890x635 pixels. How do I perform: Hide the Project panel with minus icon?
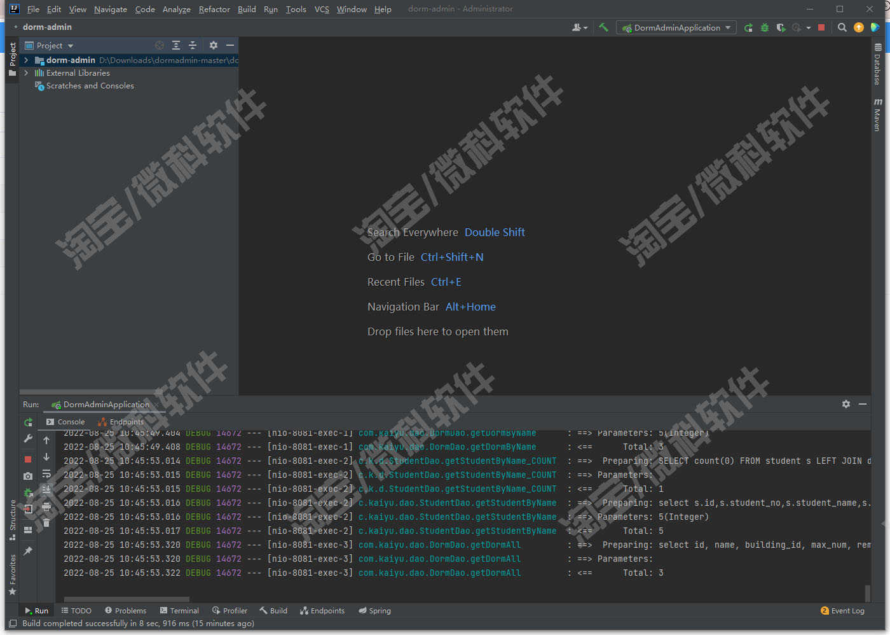coord(230,45)
